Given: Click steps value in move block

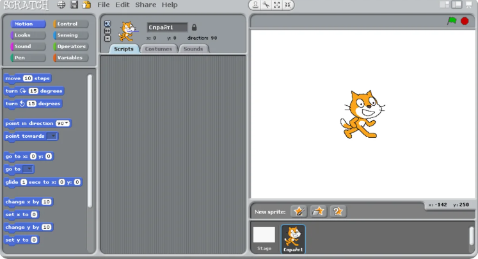Looking at the screenshot, I should coord(28,78).
